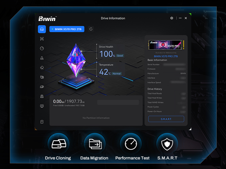Click the 'Temperature' label
Viewport: 226px width, 169px height.
(106, 65)
